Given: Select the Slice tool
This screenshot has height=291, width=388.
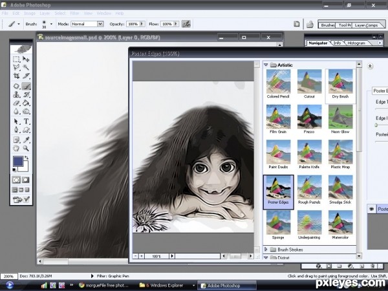Looking at the screenshot, I should (26, 76).
